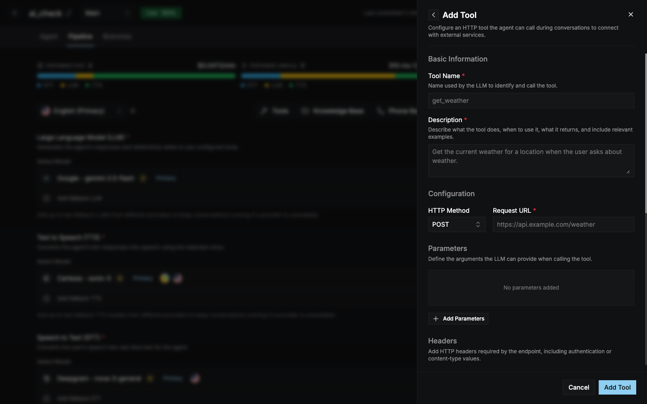Click 'Name used by the LLM' helper text

(493, 86)
